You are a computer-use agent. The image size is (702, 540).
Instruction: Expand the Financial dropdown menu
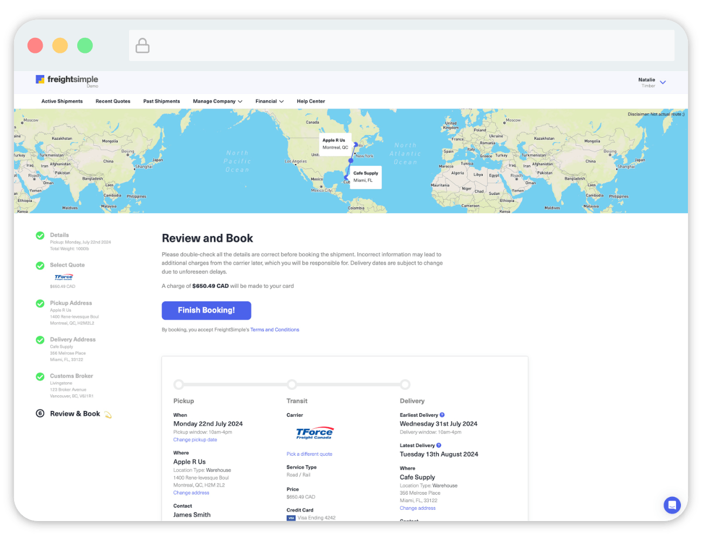[x=269, y=102]
